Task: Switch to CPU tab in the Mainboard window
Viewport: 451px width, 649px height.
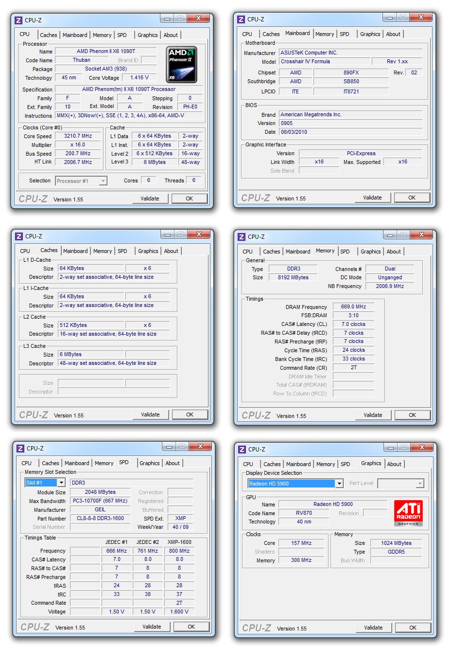Action: click(247, 34)
